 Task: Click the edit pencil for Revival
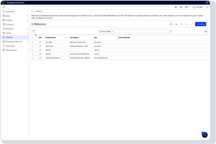[x=40, y=54]
